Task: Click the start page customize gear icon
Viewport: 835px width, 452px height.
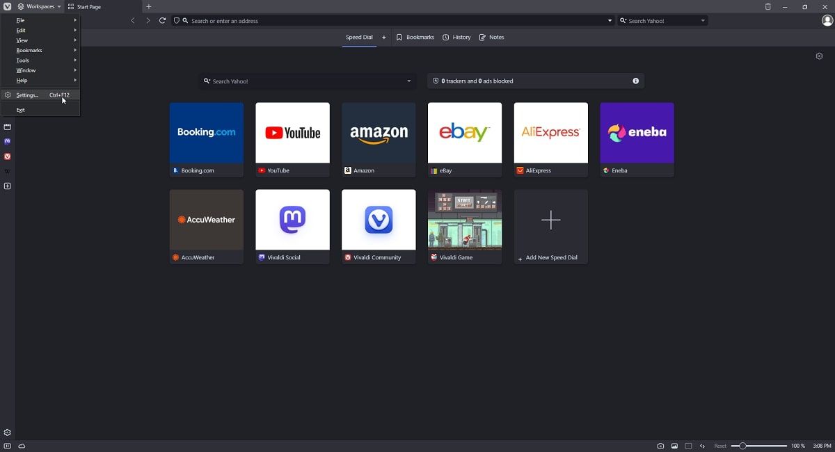Action: (819, 56)
